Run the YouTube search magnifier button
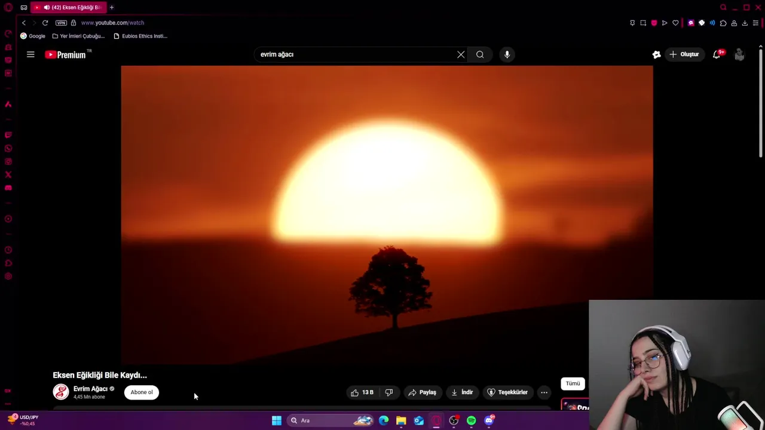 point(480,54)
